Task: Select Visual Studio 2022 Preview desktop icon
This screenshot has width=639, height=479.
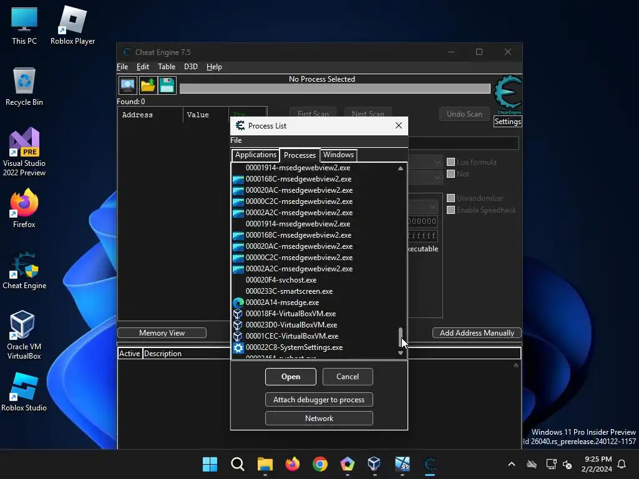Action: pos(24,152)
